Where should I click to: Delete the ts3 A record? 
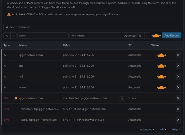pos(178,76)
